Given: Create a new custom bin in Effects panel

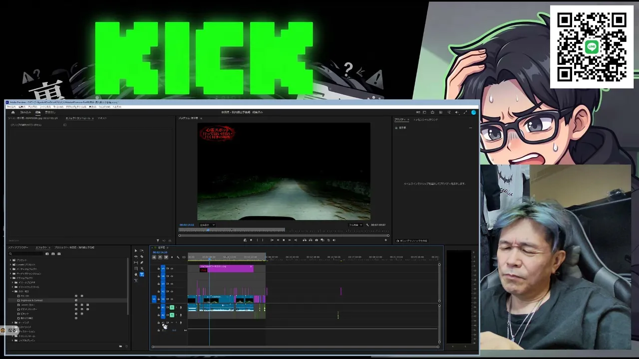Looking at the screenshot, I should (x=120, y=346).
